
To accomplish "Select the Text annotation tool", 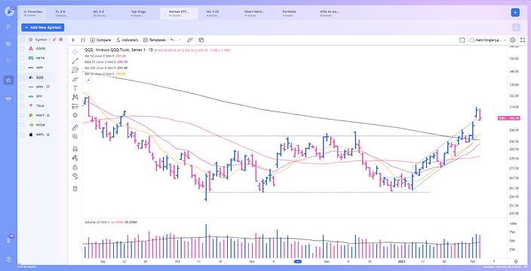I will click(75, 88).
